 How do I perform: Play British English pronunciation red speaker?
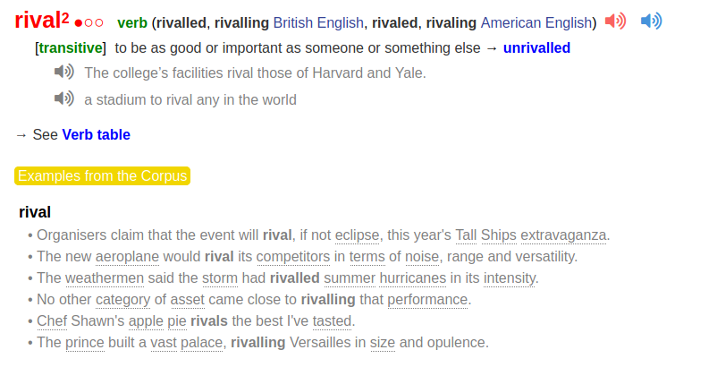pyautogui.click(x=615, y=21)
